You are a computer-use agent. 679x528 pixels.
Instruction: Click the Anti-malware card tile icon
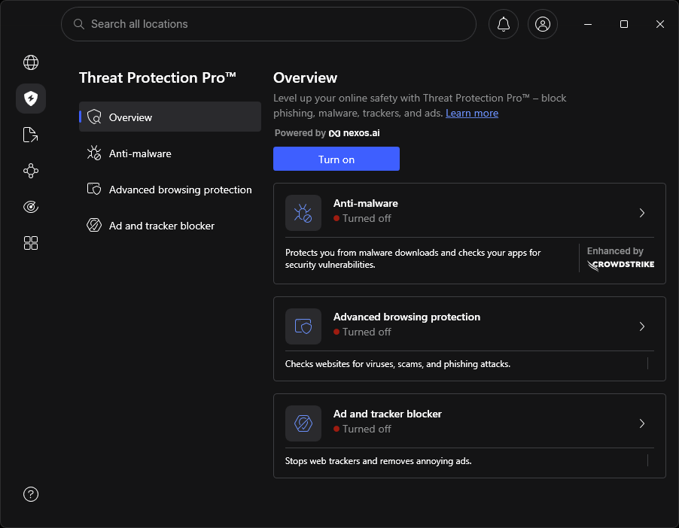tap(303, 213)
